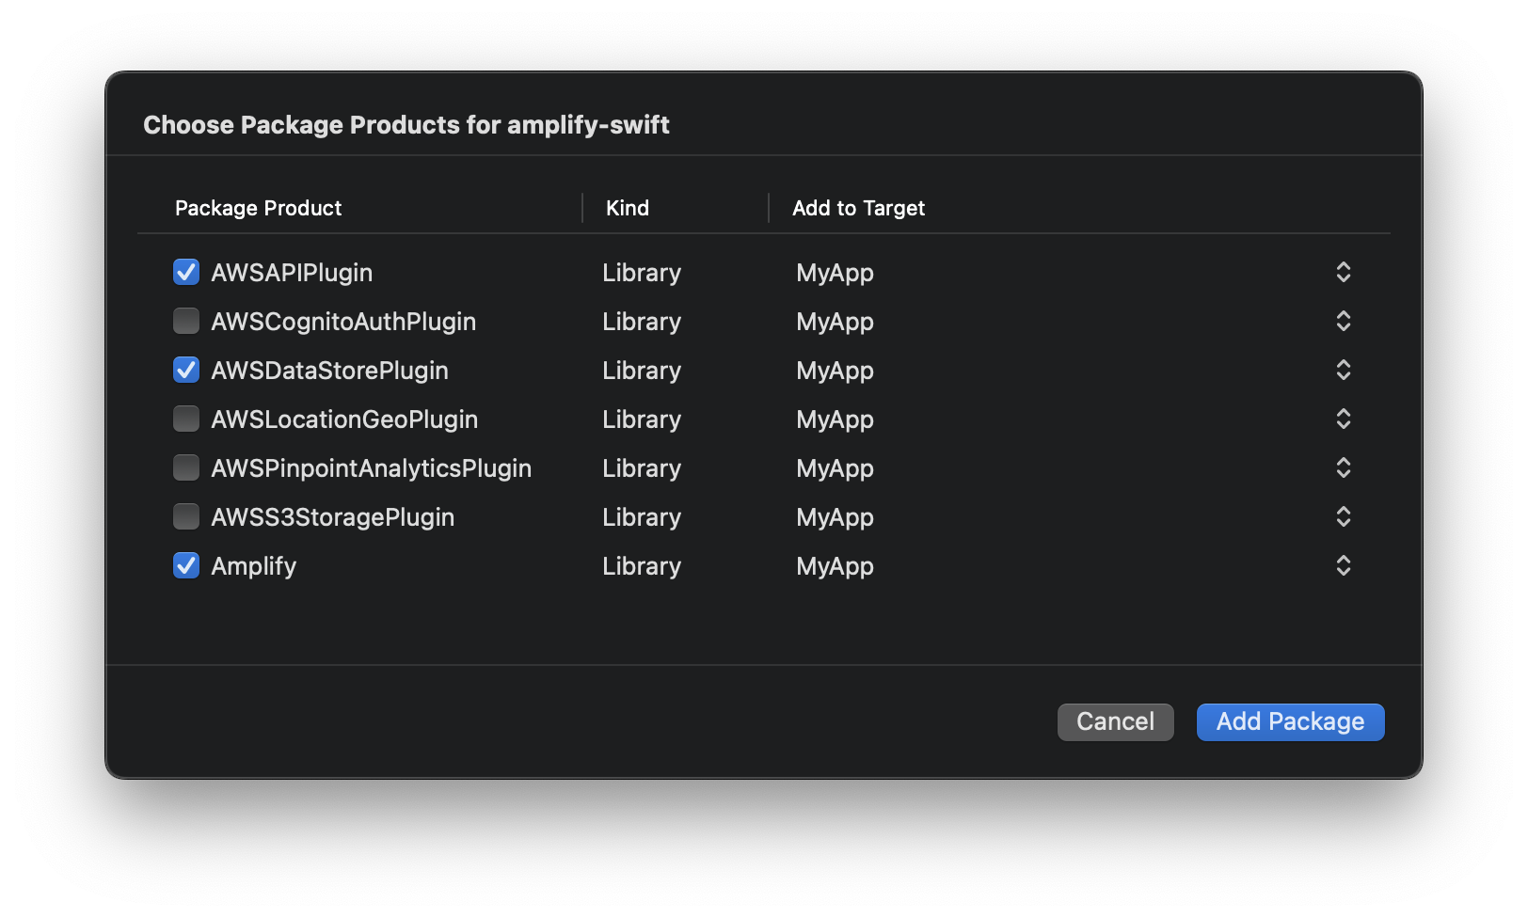Image resolution: width=1528 pixels, height=918 pixels.
Task: Open target dropdown for AWSDataStorePlugin row
Action: tap(1344, 370)
